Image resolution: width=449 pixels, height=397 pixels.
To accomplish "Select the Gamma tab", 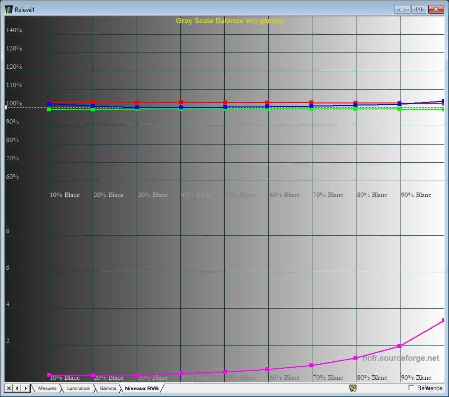I will tap(108, 389).
